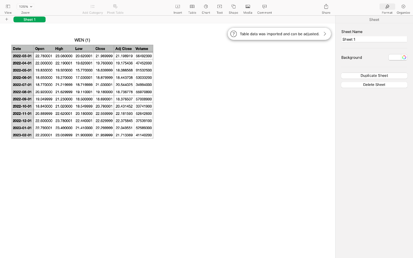Select row header 2022-09-01

point(23,99)
